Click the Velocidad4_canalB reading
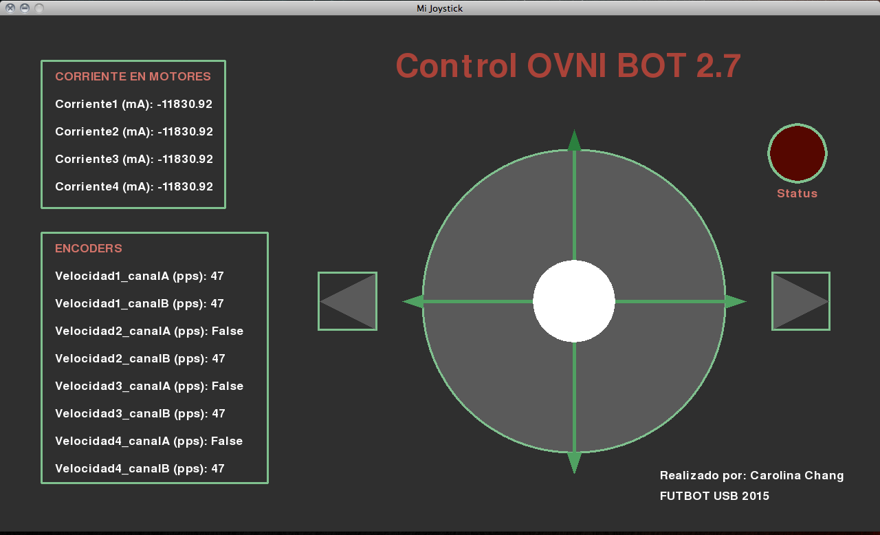This screenshot has width=880, height=535. [x=140, y=469]
